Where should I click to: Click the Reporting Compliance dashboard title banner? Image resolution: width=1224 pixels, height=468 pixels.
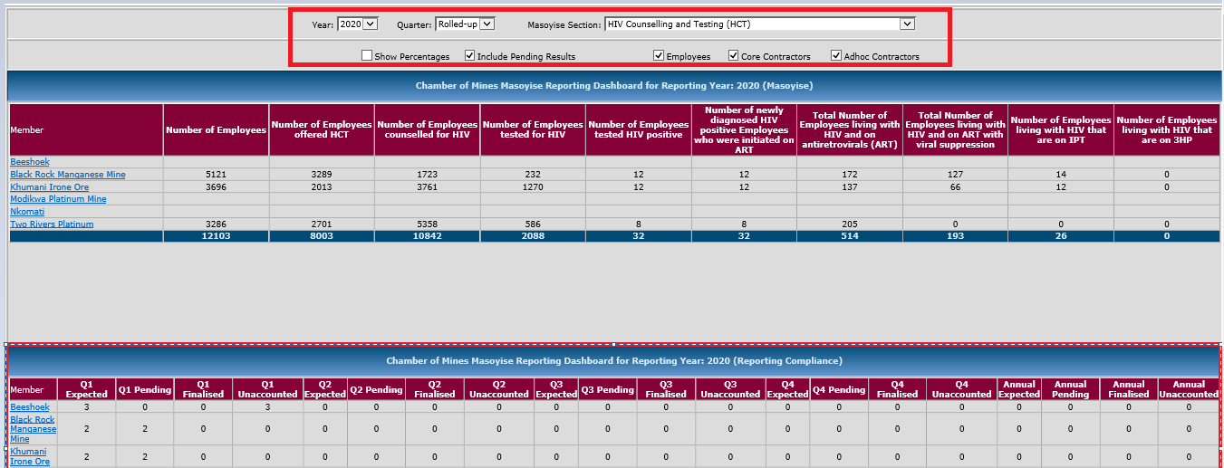tap(613, 360)
